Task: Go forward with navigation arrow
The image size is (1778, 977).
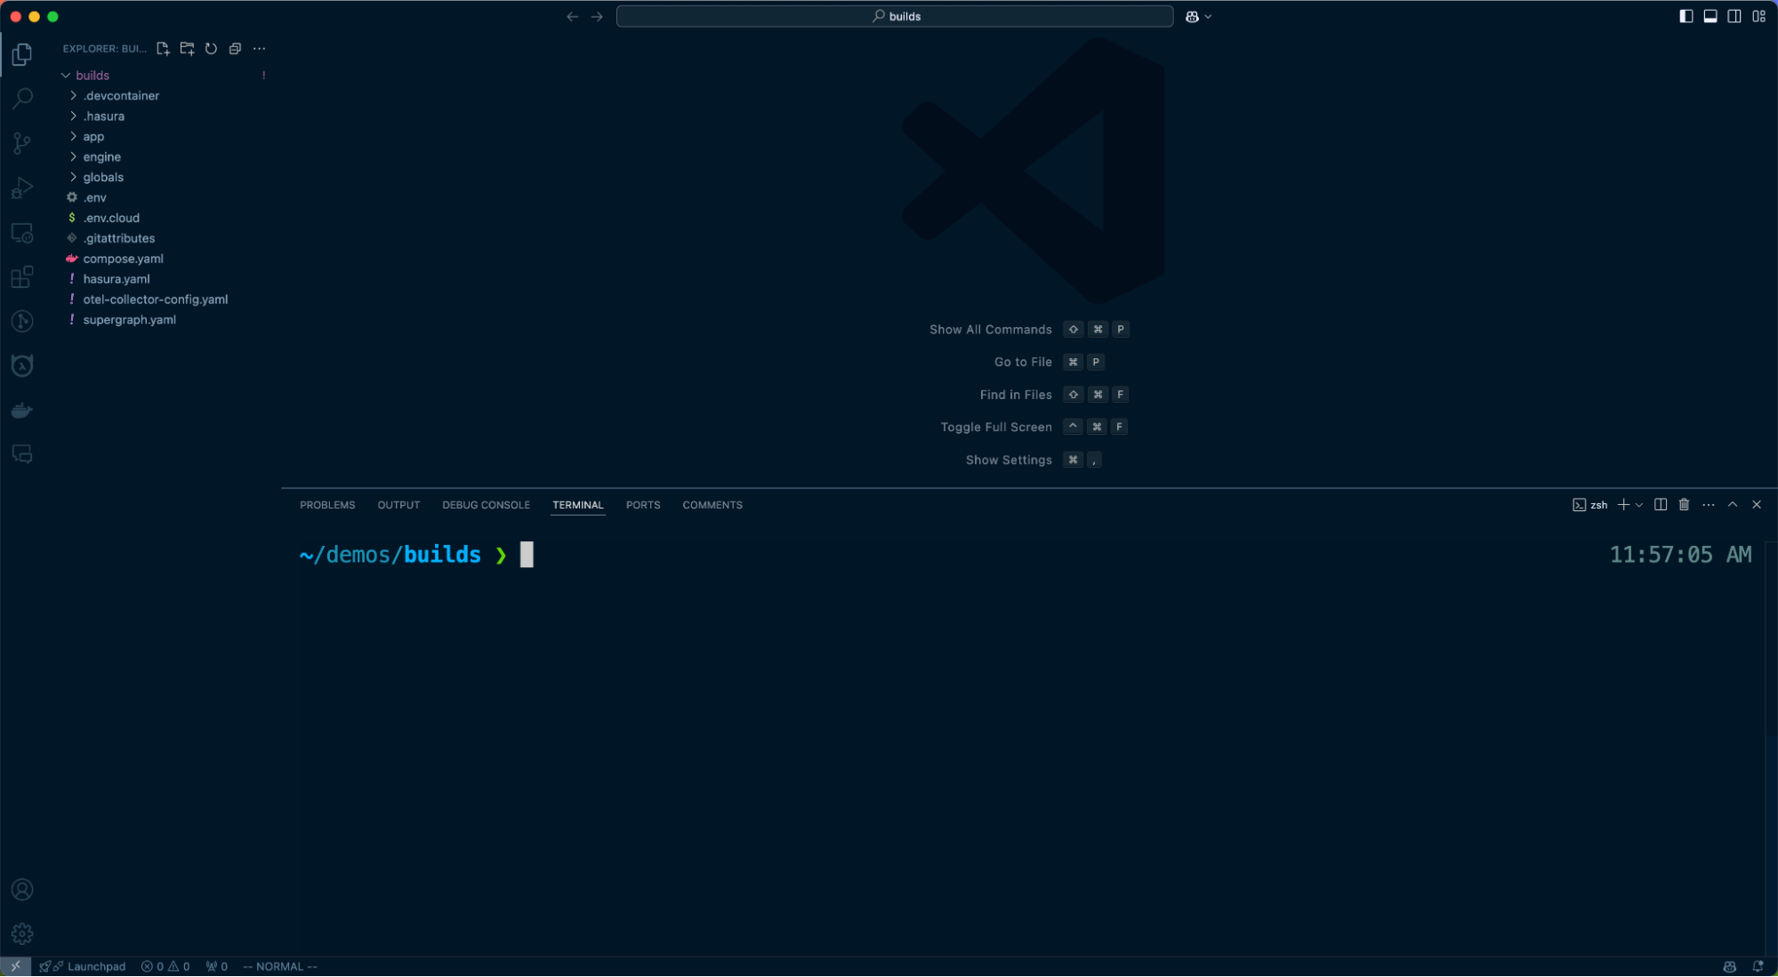Action: (597, 16)
